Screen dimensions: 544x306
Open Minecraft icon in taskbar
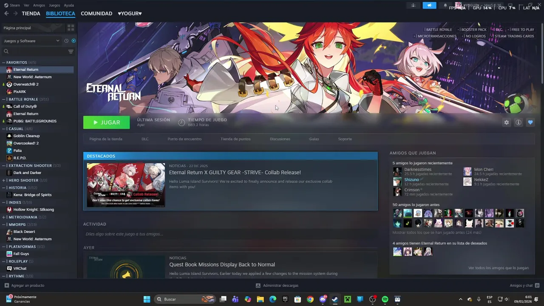(348, 299)
